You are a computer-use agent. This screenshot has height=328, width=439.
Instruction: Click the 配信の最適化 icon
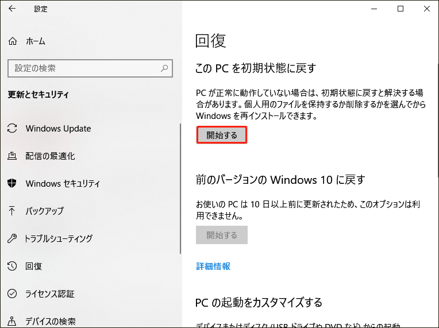[12, 156]
